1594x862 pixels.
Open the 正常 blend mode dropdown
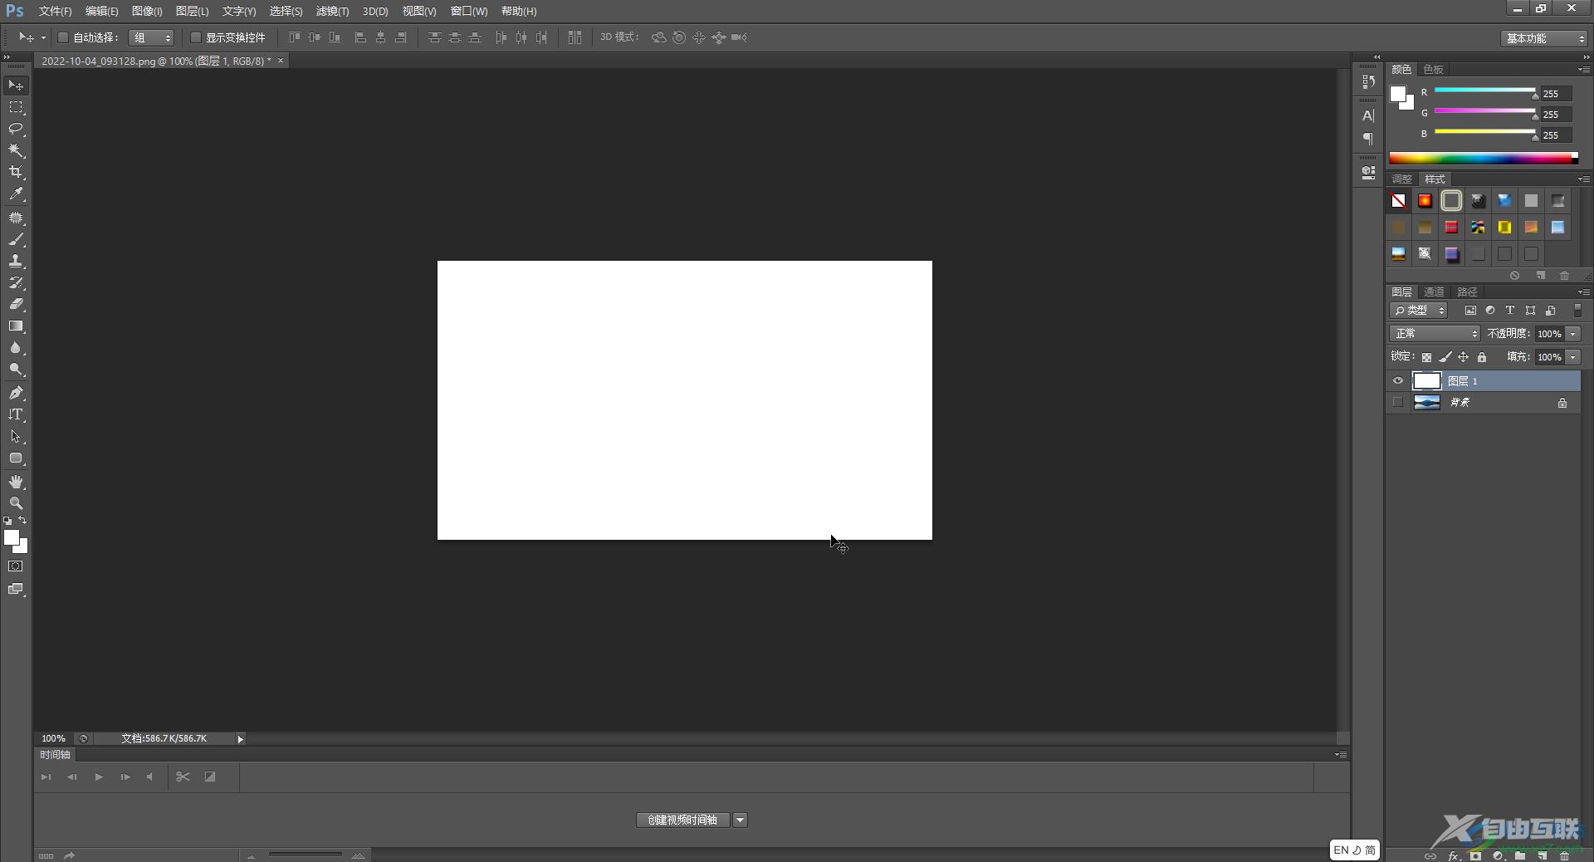pos(1435,334)
